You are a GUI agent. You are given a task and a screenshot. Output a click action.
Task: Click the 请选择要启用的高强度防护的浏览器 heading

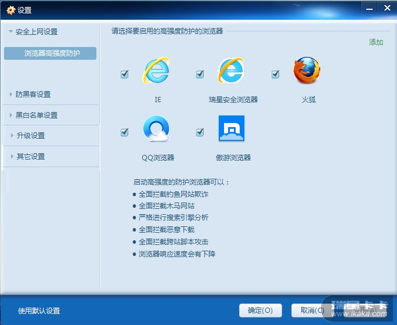[x=167, y=31]
